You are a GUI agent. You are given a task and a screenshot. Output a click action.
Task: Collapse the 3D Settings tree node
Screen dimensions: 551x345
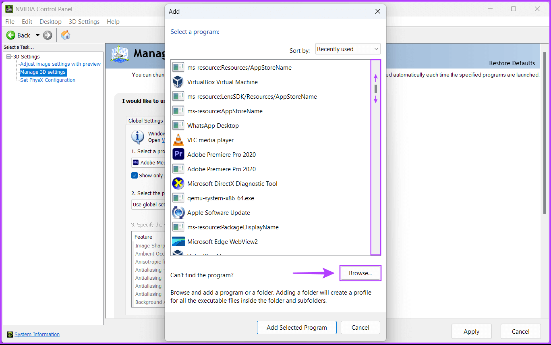[x=9, y=56]
